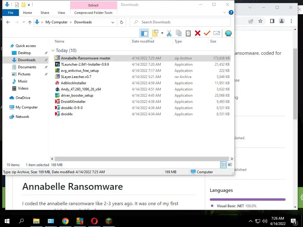Open OneDrive in navigation pane
Viewport: 303px width, 227px height.
(x=23, y=98)
